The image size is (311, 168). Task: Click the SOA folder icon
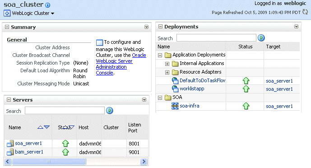tap(168, 98)
